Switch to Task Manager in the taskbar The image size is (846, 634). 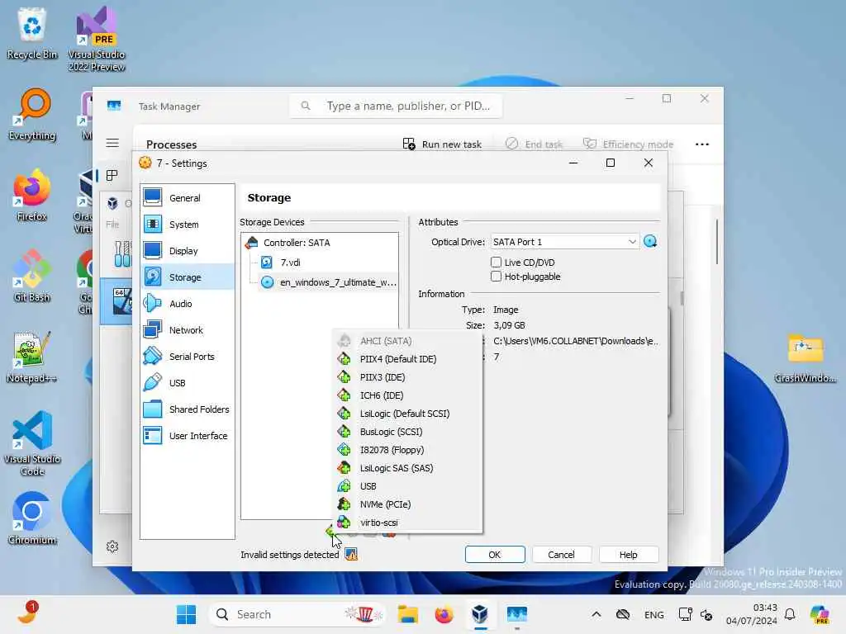(x=516, y=614)
